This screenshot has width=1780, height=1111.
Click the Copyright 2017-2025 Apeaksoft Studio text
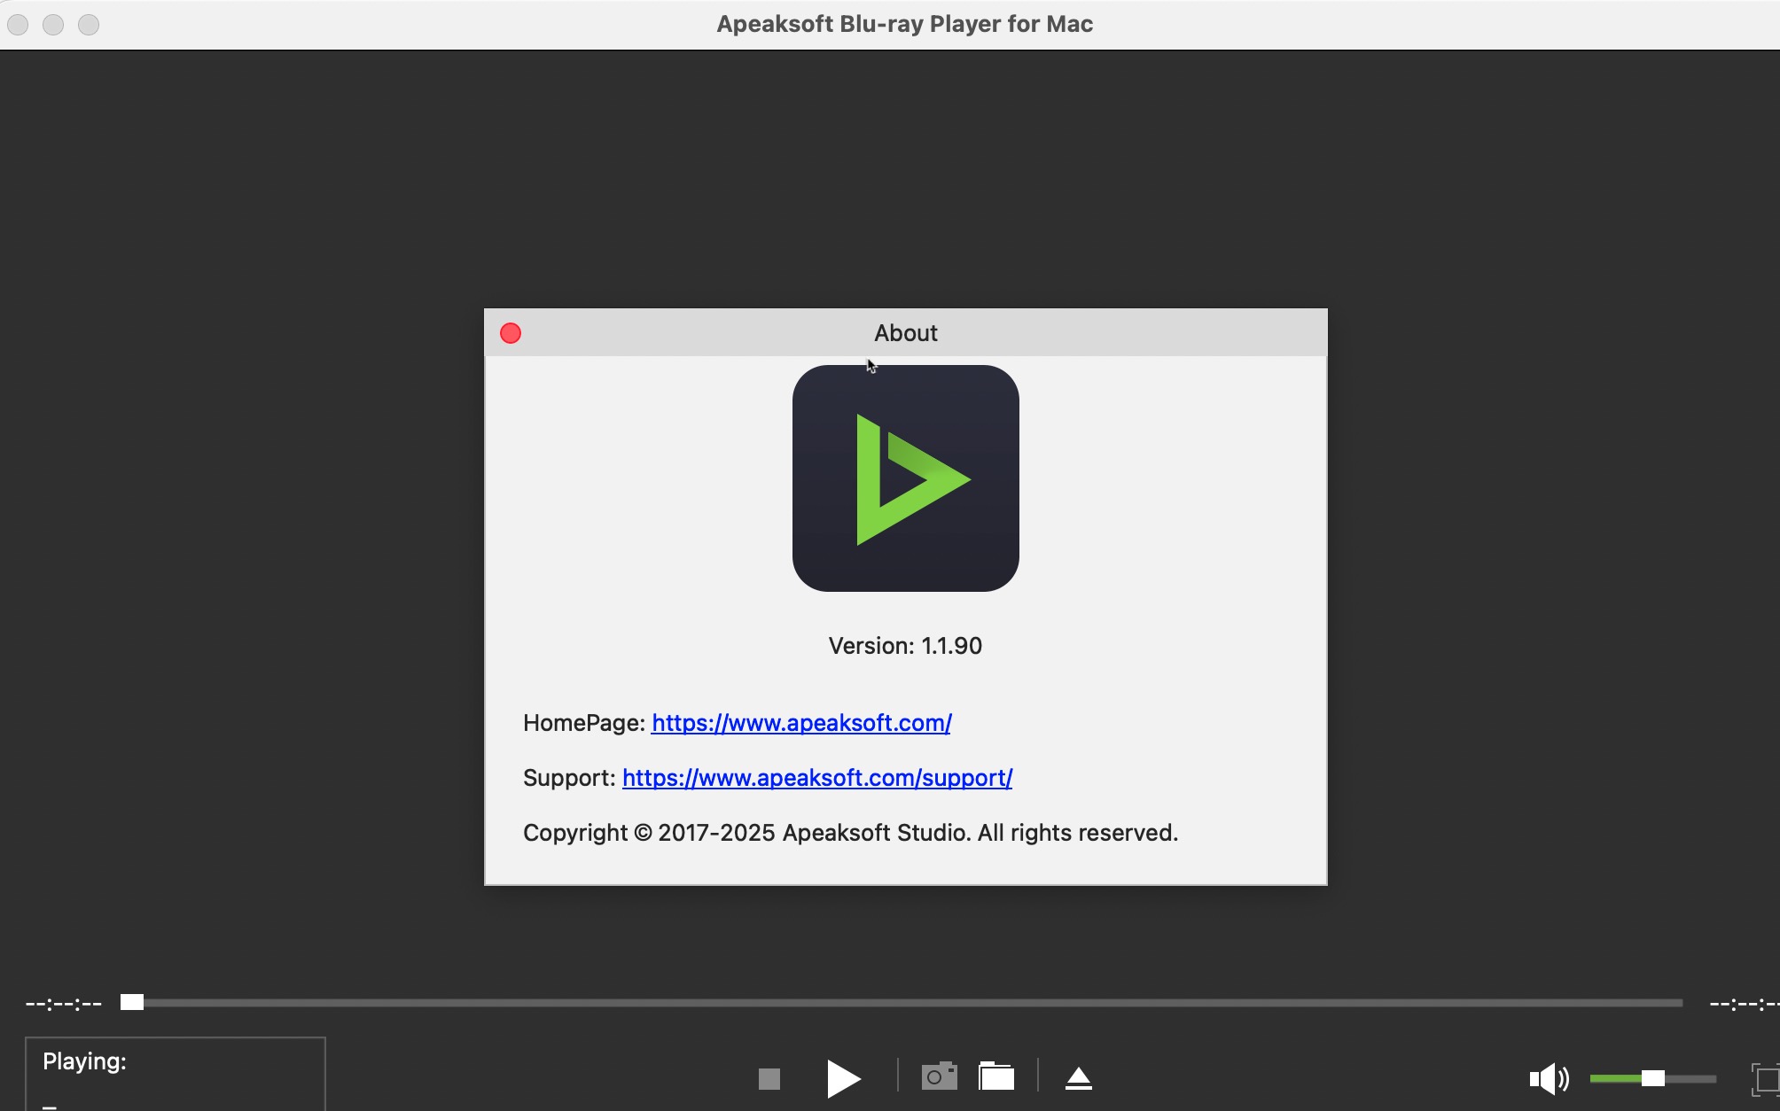[x=850, y=833]
